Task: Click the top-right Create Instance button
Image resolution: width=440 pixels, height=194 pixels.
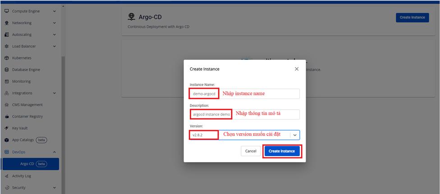Action: point(412,18)
